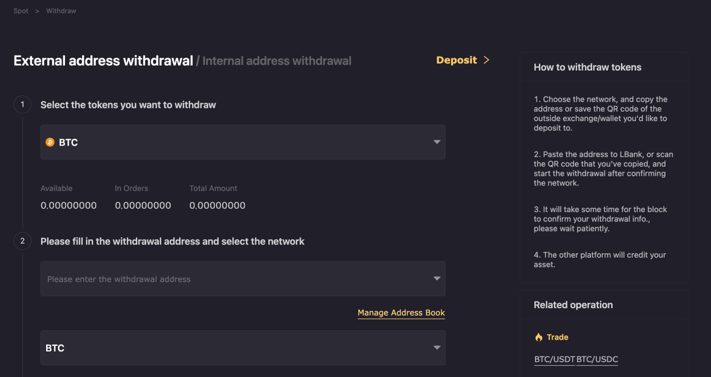Click the 'How to withdraw tokens' heading

pos(588,67)
